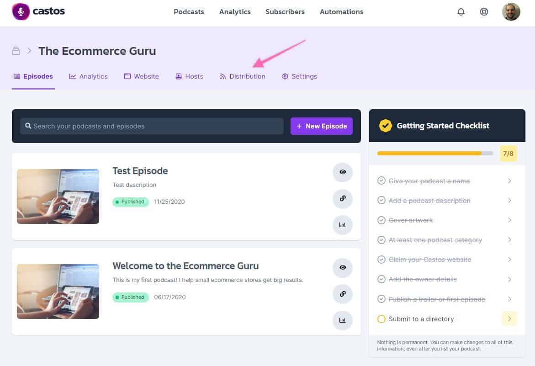Click the New Episode button
This screenshot has height=366, width=535.
click(x=321, y=126)
